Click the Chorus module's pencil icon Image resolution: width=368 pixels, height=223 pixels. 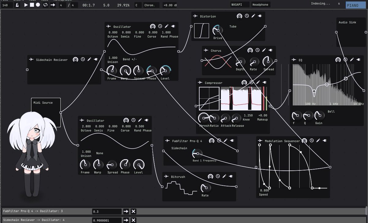[264, 50]
